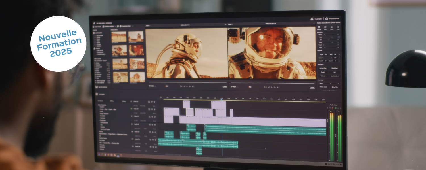Toggle the first icon on Video 03 track
Image resolution: width=426 pixels, height=170 pixels.
[149, 101]
